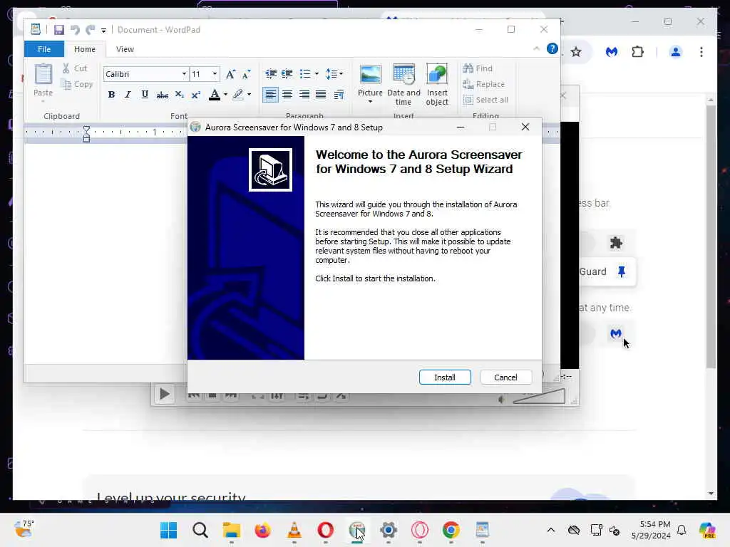Open the Chrome Extensions puzzle icon
The height and width of the screenshot is (547, 730).
pyautogui.click(x=638, y=52)
